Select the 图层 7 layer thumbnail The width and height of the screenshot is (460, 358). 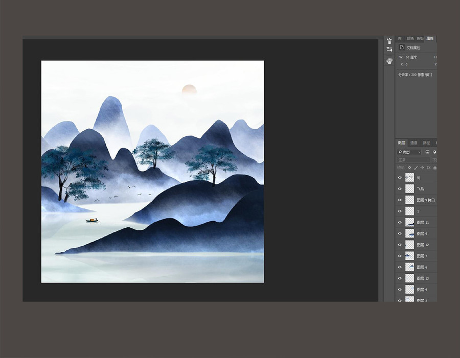[409, 256]
